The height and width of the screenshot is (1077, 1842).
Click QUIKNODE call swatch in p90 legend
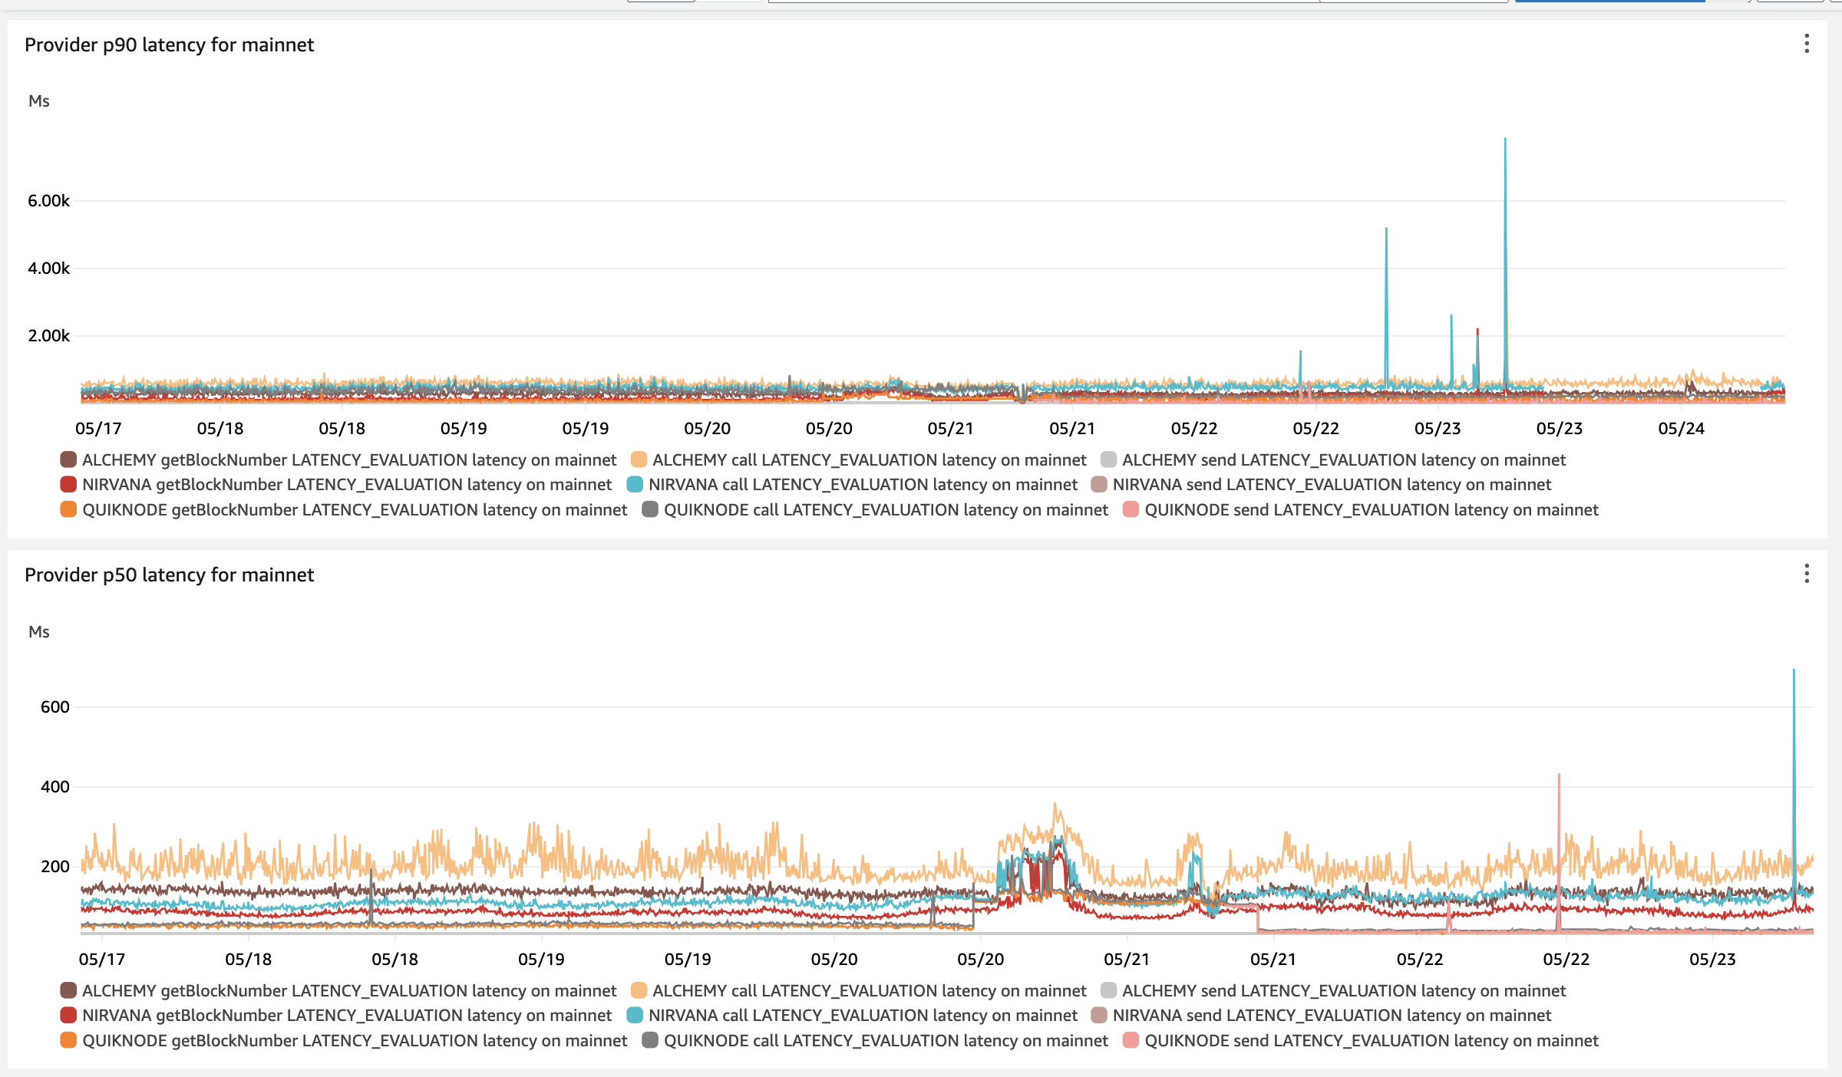[650, 509]
